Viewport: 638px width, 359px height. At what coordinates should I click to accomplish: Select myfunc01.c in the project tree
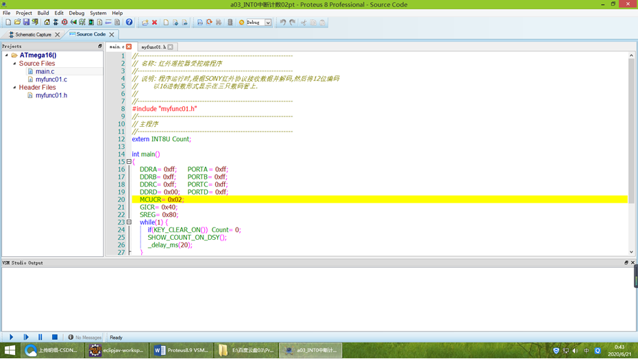tap(51, 79)
